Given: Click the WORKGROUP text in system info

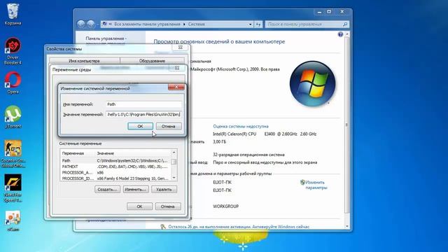Looking at the screenshot, I should tap(225, 206).
